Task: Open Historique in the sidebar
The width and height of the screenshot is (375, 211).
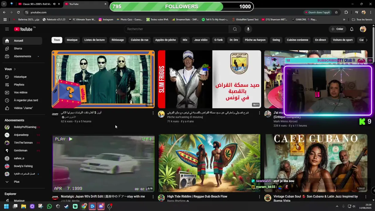Action: point(22,77)
